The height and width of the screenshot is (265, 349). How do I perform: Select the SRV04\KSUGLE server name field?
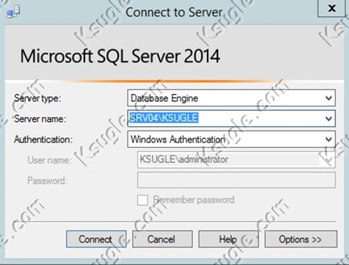coord(231,118)
